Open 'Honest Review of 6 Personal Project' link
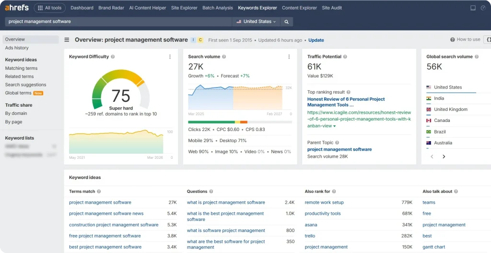 point(346,102)
